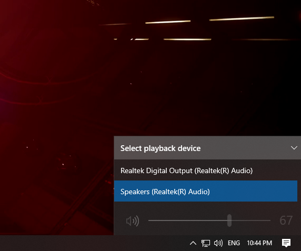The height and width of the screenshot is (251, 301).
Task: Click the Select playback device heading
Action: [160, 148]
